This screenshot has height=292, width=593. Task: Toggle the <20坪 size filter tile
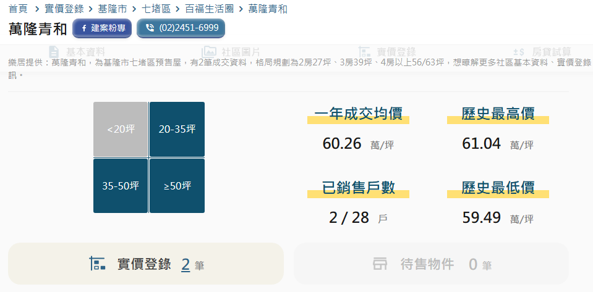(x=121, y=129)
